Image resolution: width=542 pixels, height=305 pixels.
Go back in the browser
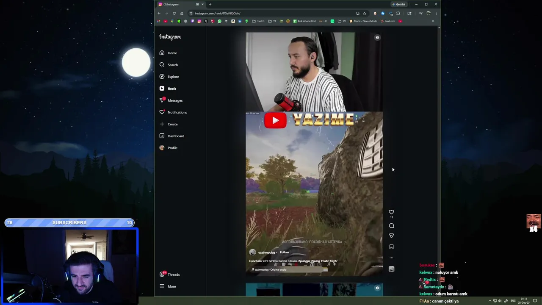point(159,13)
